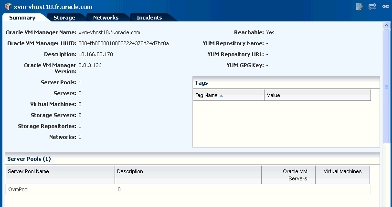Click the Oracle VM Manager cube icon

click(x=8, y=7)
